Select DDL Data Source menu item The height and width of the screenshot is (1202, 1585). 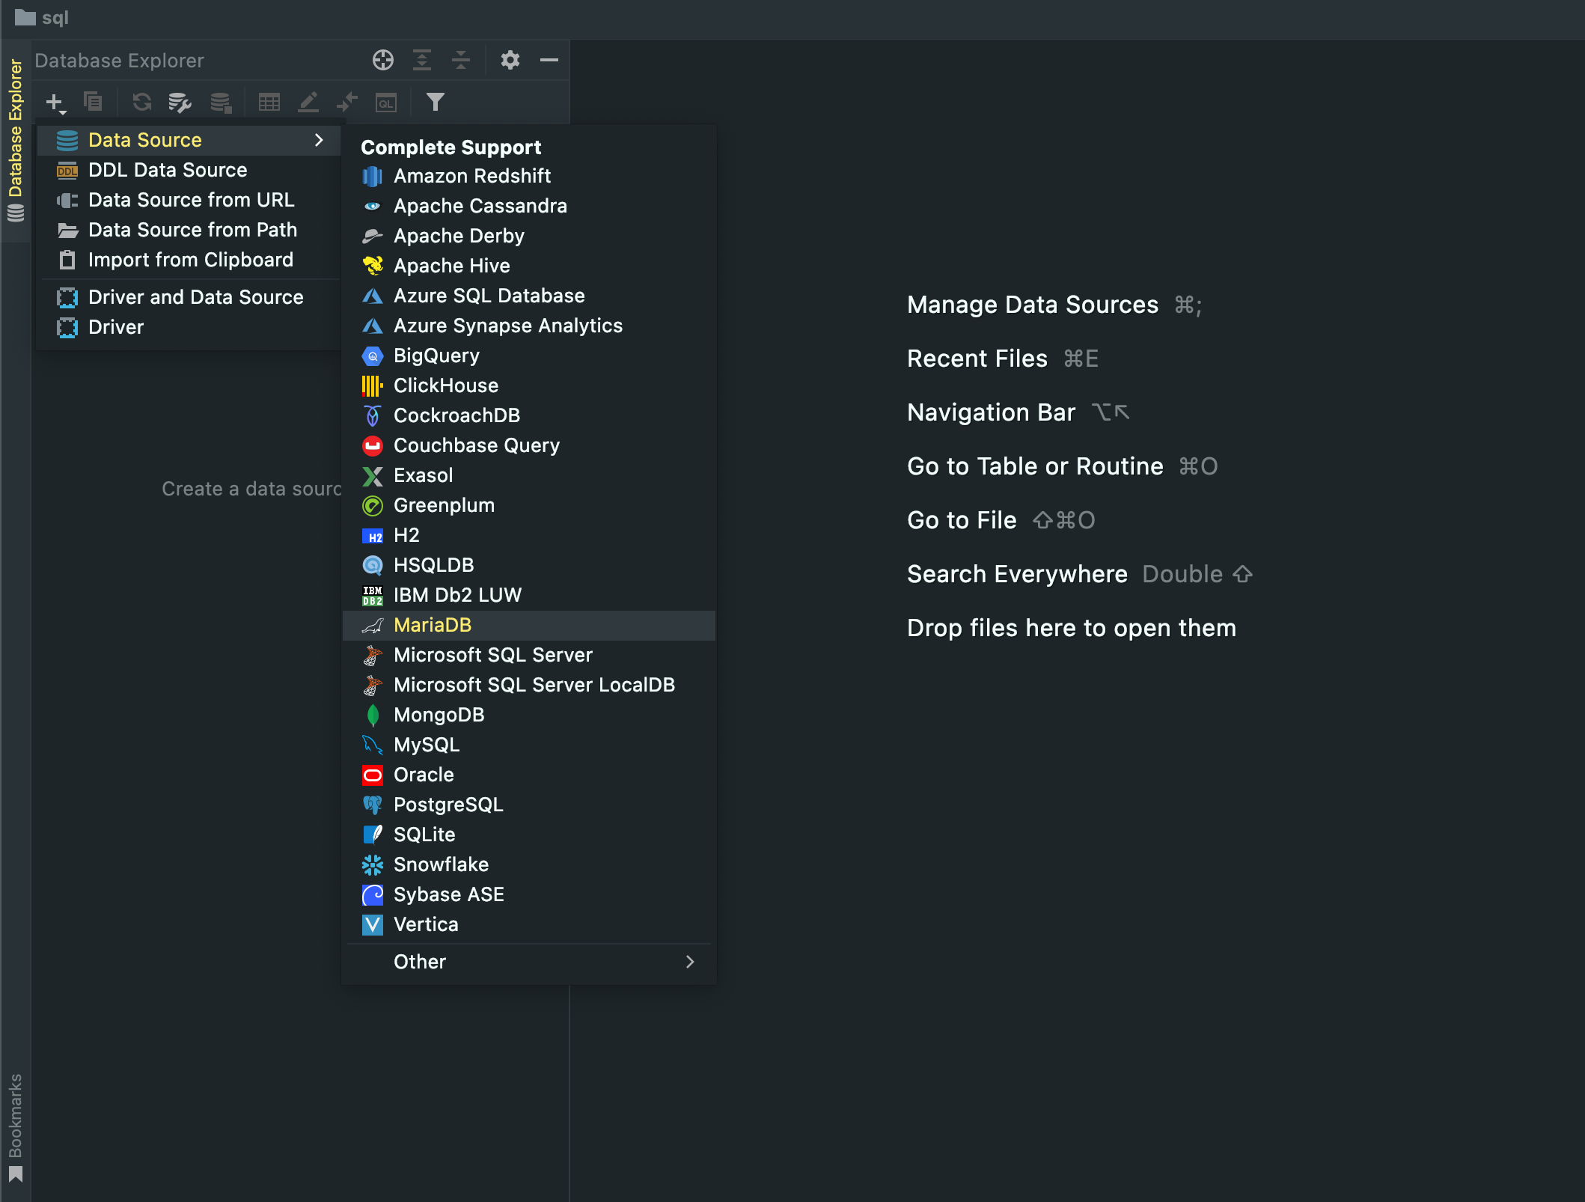coord(189,170)
